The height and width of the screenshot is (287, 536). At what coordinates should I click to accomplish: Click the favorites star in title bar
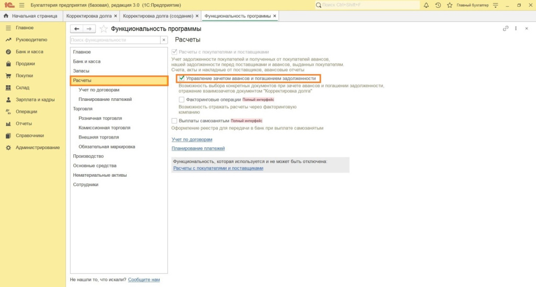click(x=449, y=5)
